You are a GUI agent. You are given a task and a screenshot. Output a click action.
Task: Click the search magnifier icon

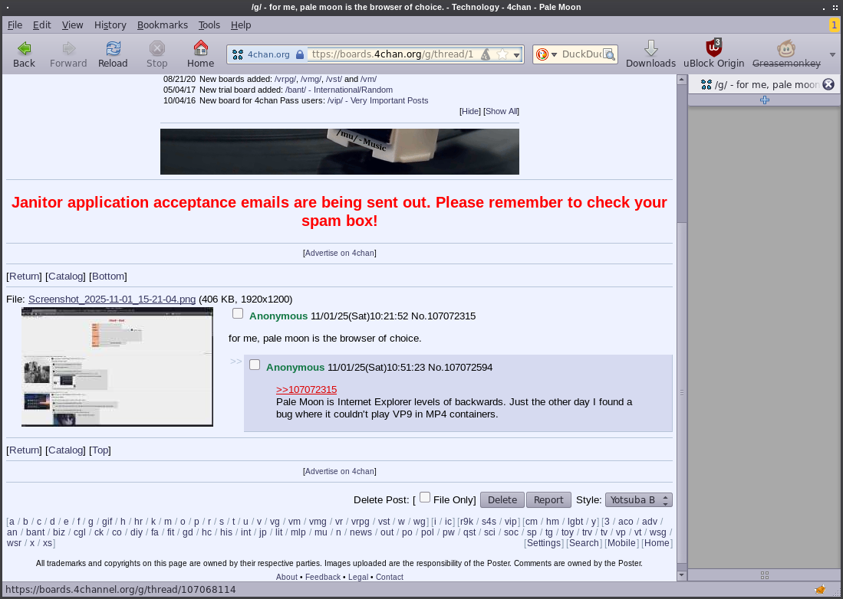pos(609,54)
